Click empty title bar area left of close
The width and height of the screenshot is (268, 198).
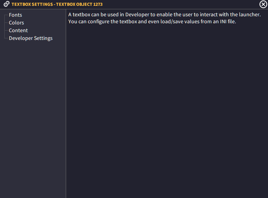[x=181, y=4]
